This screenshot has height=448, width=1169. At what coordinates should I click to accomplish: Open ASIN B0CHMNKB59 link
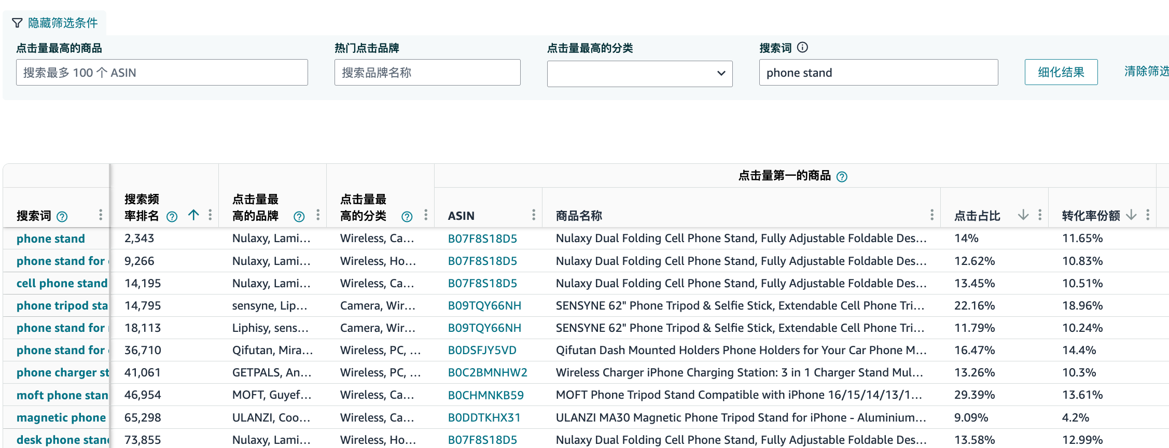point(486,395)
